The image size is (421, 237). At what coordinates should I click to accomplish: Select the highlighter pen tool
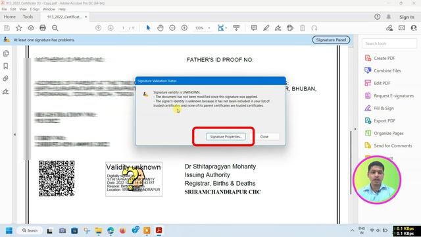pyautogui.click(x=266, y=28)
